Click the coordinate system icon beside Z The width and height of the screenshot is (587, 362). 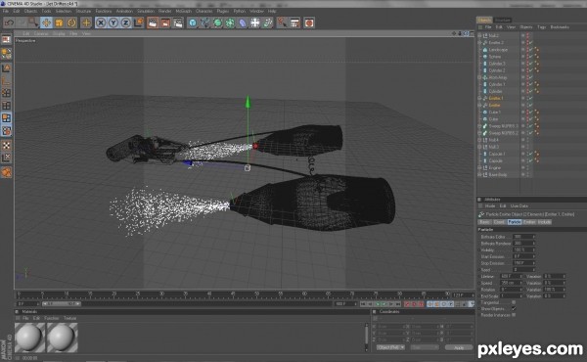(139, 23)
